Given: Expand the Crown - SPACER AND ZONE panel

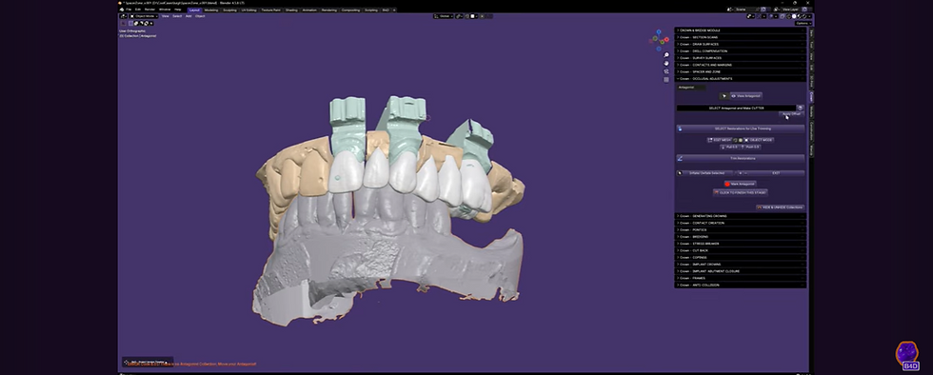Looking at the screenshot, I should point(741,71).
